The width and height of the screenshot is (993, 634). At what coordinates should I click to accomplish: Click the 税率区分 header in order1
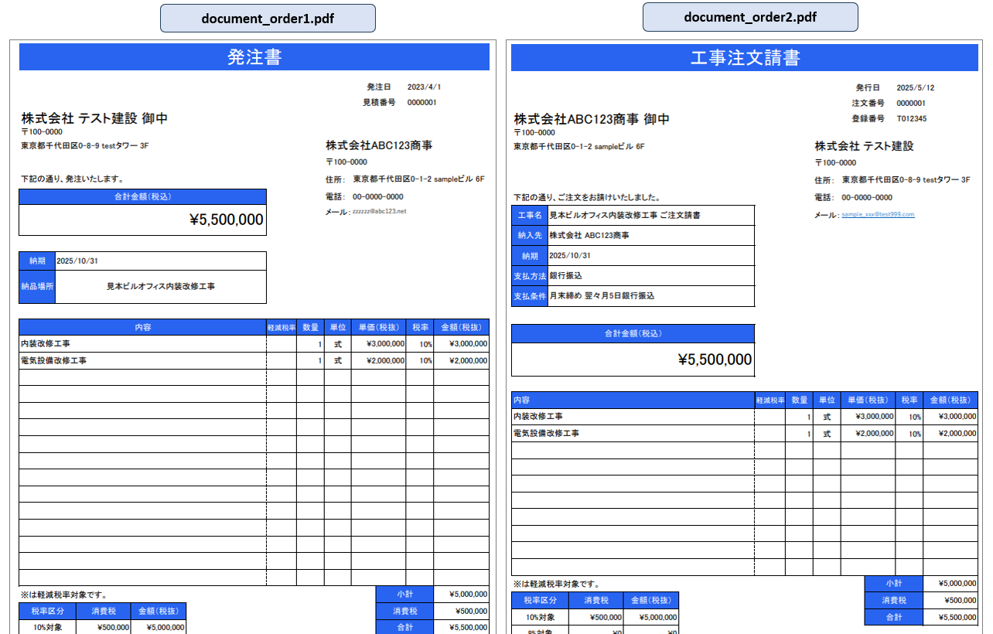click(47, 611)
